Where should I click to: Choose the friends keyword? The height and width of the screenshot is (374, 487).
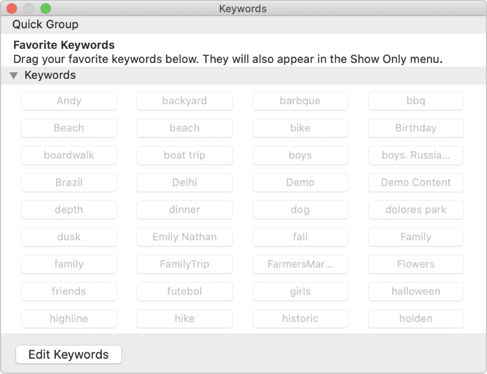click(x=69, y=292)
